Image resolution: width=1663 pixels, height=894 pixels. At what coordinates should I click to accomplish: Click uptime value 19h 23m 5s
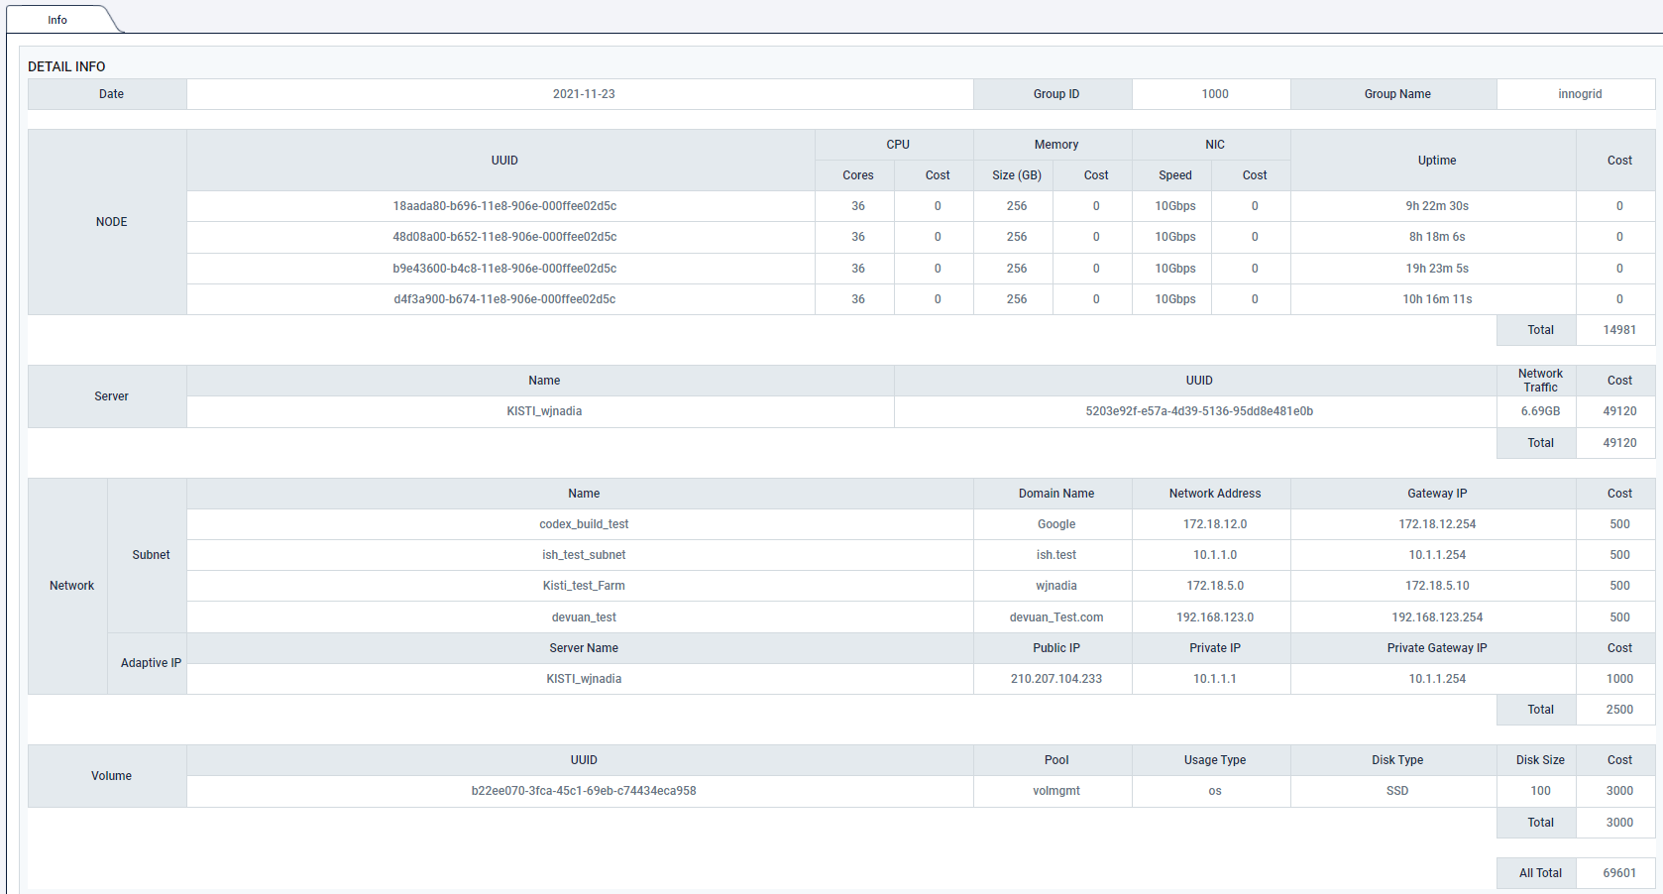(x=1437, y=269)
